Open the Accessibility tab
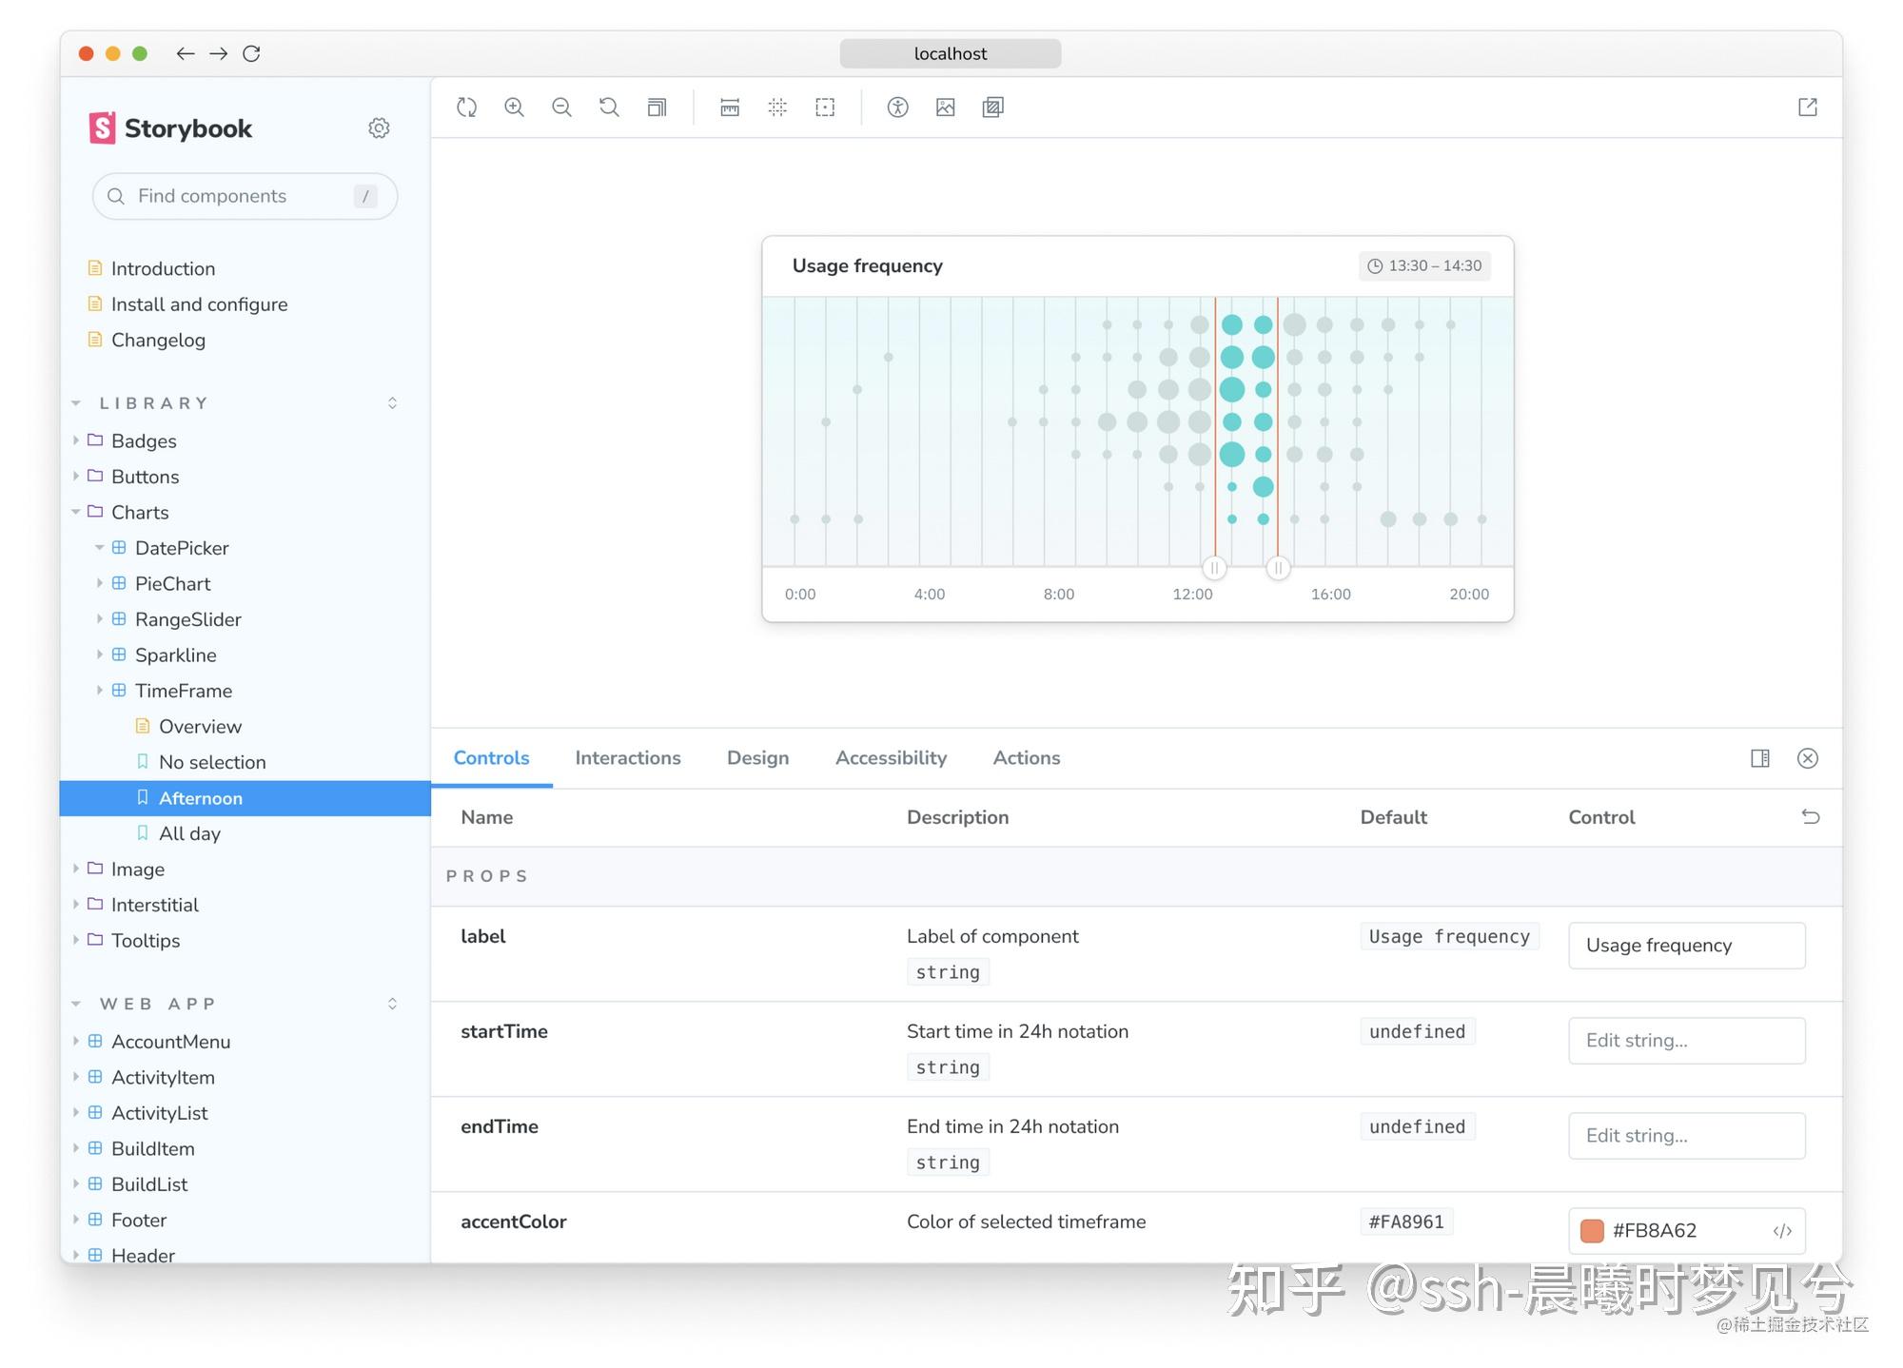Viewport: 1903px width, 1368px height. 891,758
